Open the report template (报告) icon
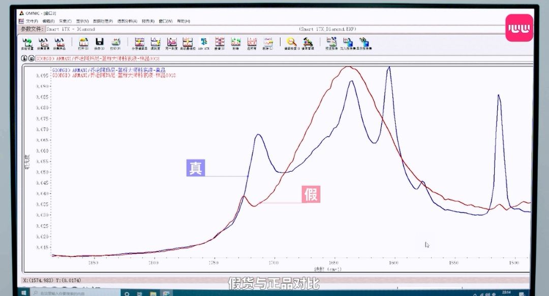Screen dimensions: 549x296 coord(331,44)
